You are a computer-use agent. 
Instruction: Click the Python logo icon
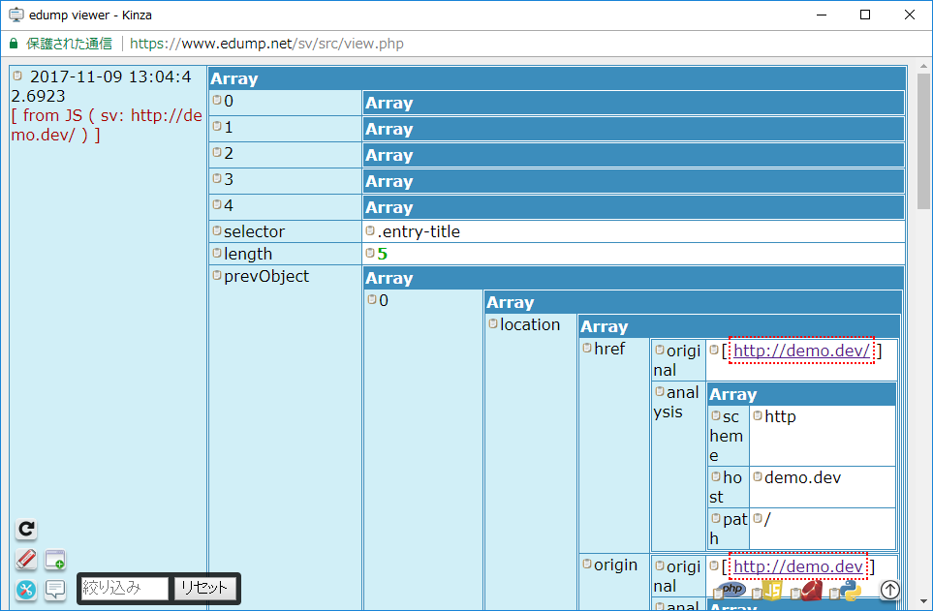[x=850, y=590]
